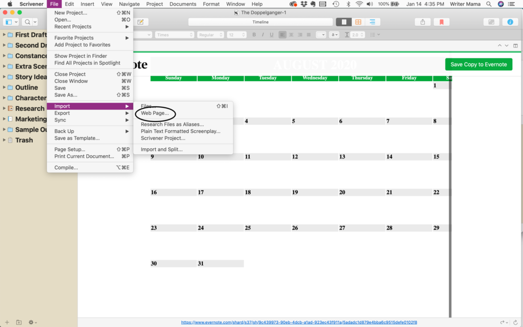
Task: Open binder gear actions menu
Action: point(32,322)
